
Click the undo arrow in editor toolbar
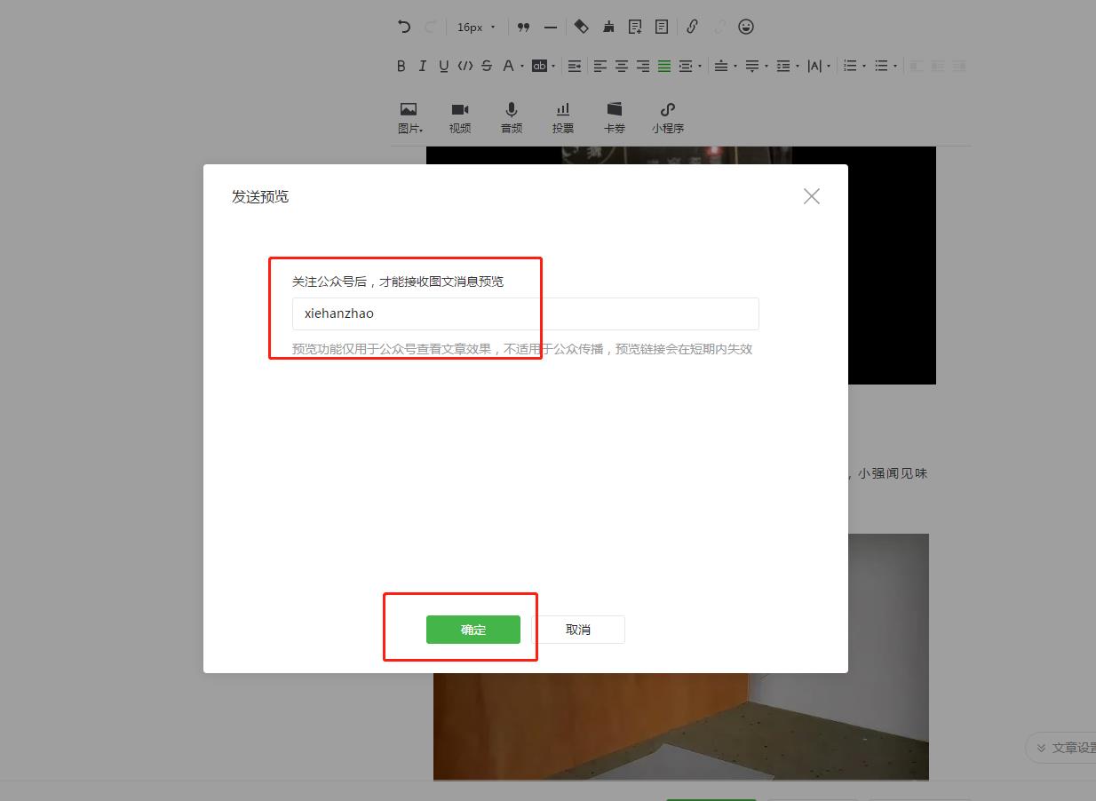click(x=404, y=27)
